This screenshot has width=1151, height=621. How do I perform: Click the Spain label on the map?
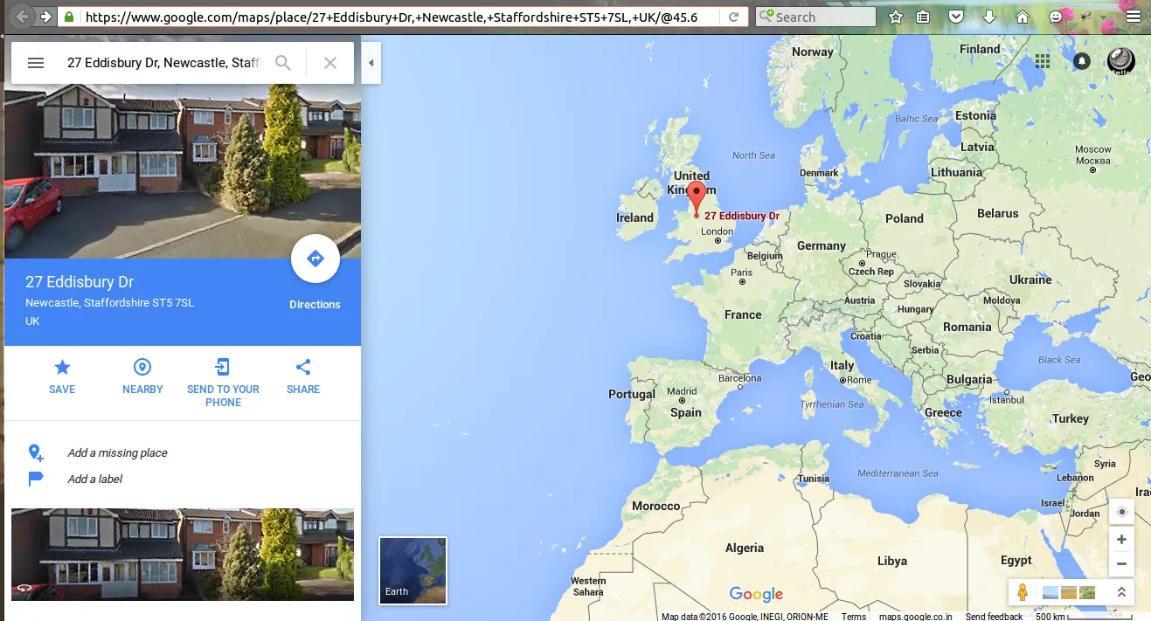686,412
